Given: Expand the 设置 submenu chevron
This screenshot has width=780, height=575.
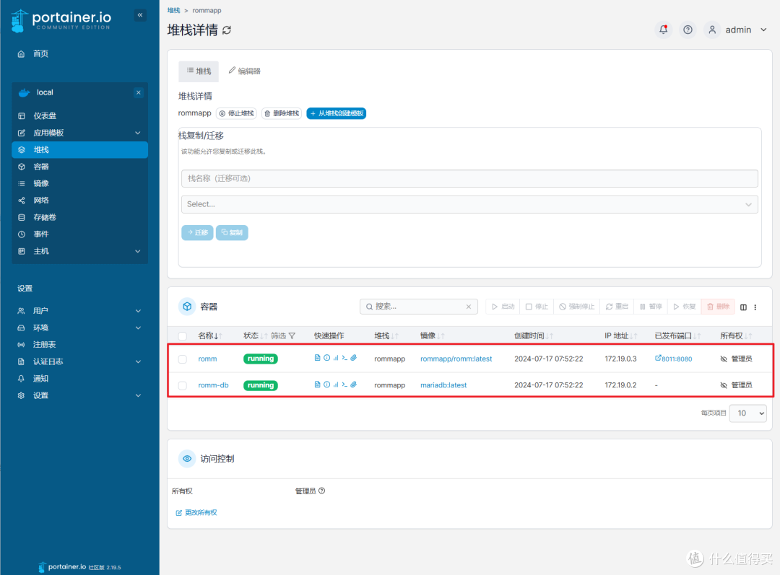Looking at the screenshot, I should click(x=138, y=395).
